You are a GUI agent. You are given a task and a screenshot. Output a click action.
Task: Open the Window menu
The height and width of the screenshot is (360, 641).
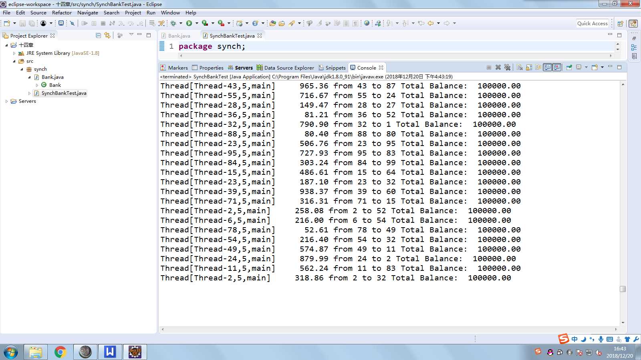point(170,13)
